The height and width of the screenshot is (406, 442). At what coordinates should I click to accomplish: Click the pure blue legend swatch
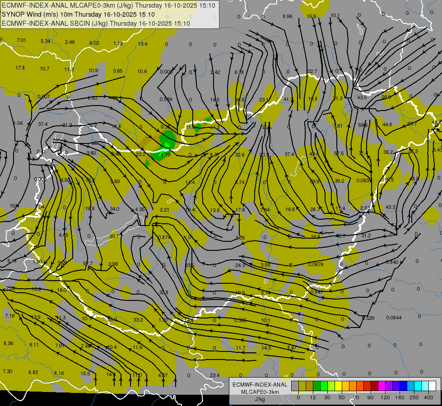403,386
